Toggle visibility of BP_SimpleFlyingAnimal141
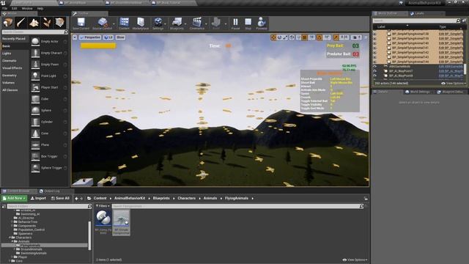Screen dimensions: 469x264 pos(374,48)
